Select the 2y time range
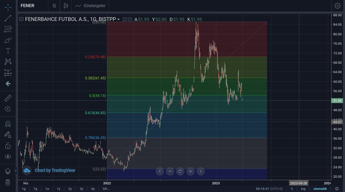 pyautogui.click(x=70, y=189)
